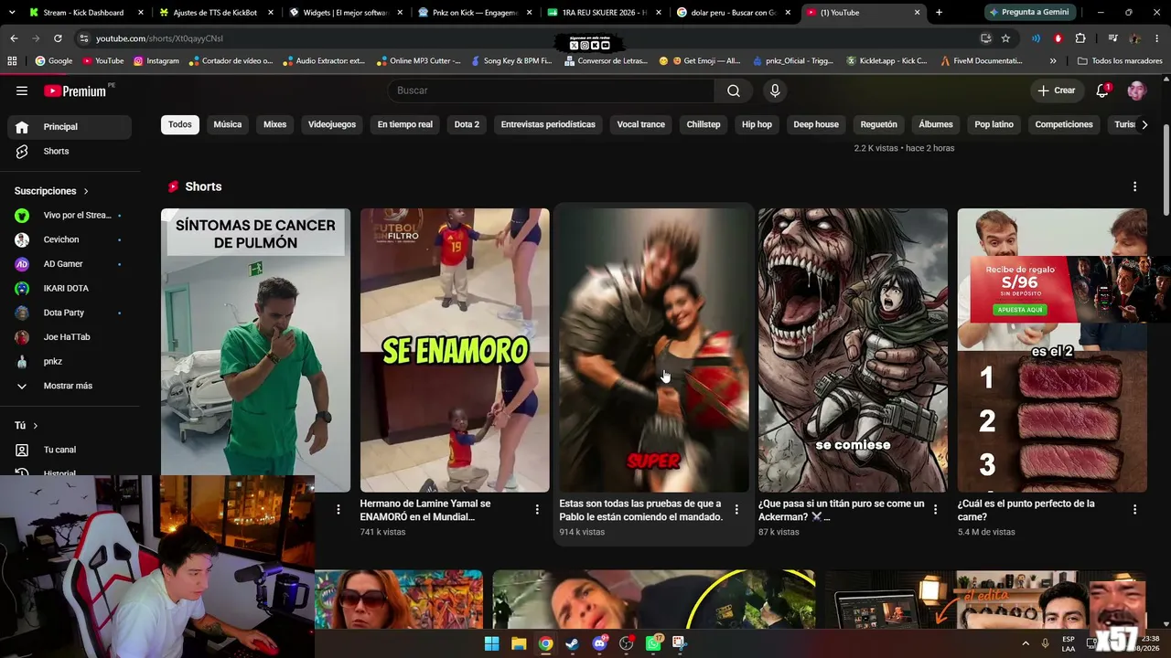The height and width of the screenshot is (658, 1171).
Task: Open WhatsApp from the taskbar
Action: [x=653, y=643]
